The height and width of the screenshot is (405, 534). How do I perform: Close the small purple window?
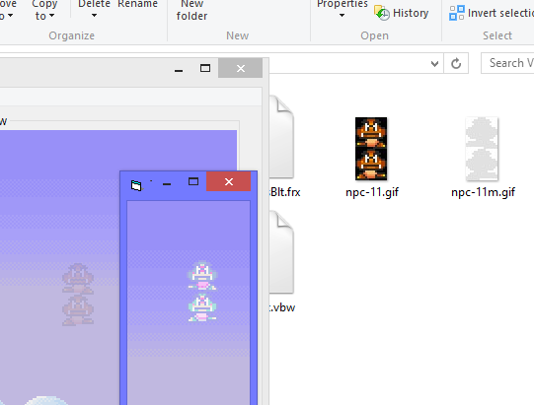coord(229,181)
